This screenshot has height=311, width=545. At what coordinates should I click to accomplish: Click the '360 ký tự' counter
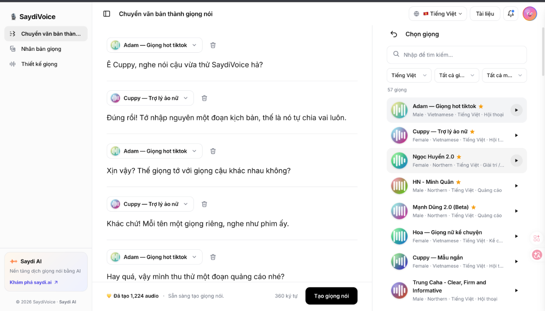(x=286, y=296)
